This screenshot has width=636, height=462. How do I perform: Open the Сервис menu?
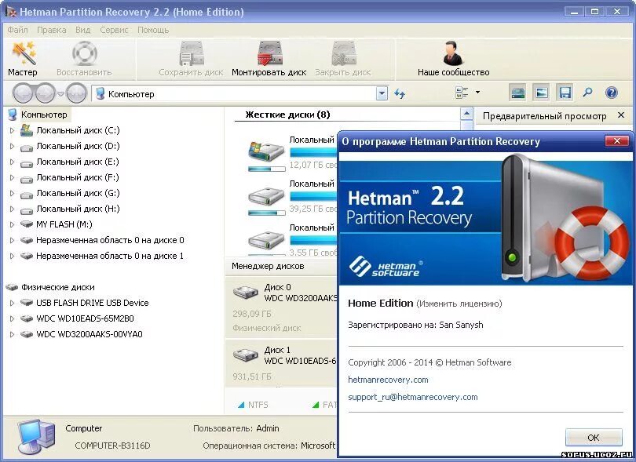(114, 30)
